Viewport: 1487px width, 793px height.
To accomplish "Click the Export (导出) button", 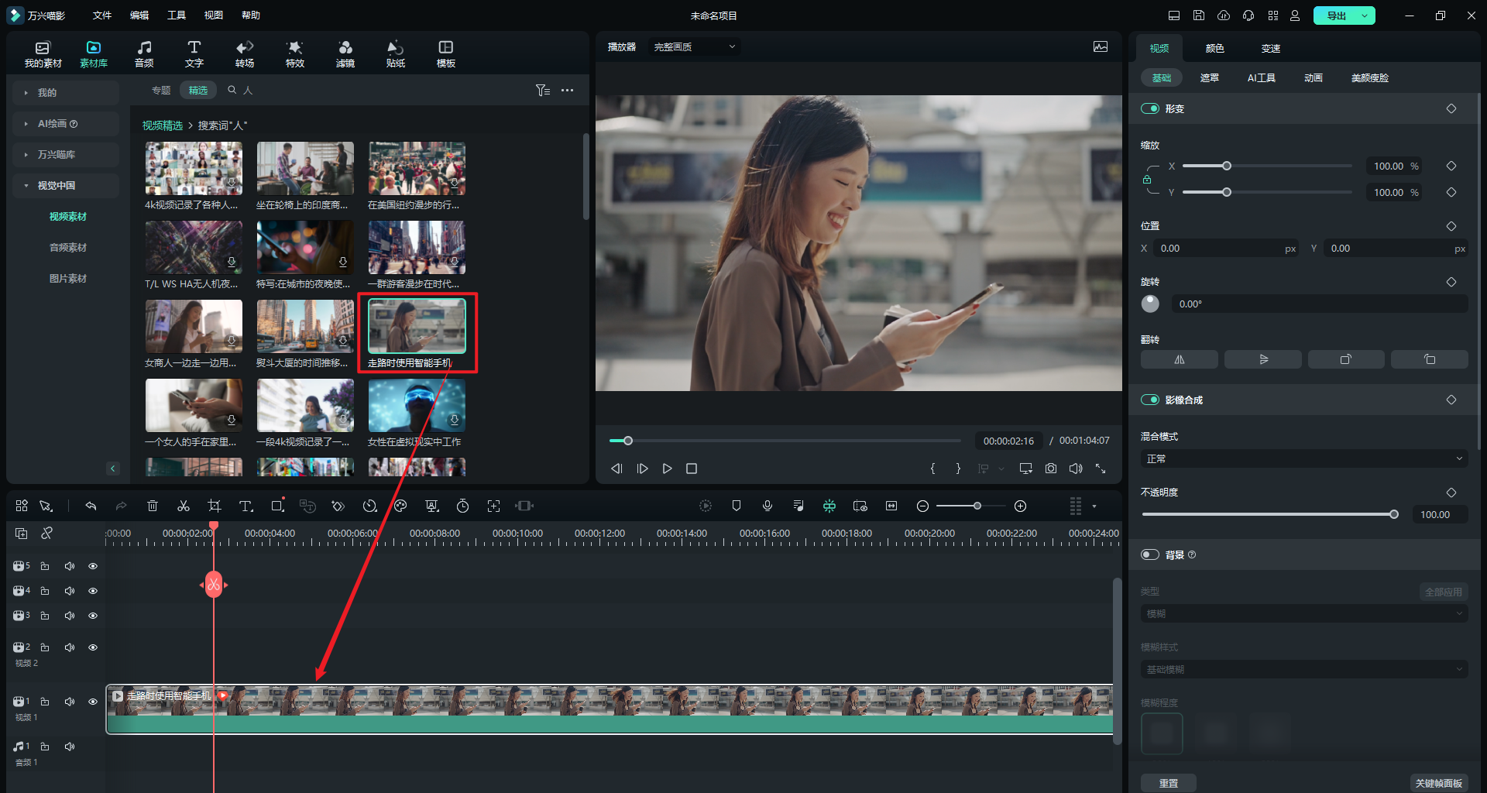I will (1337, 15).
